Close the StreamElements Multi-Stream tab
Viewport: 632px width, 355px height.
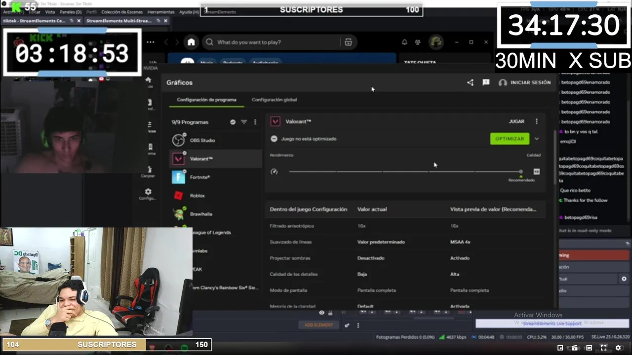(165, 21)
